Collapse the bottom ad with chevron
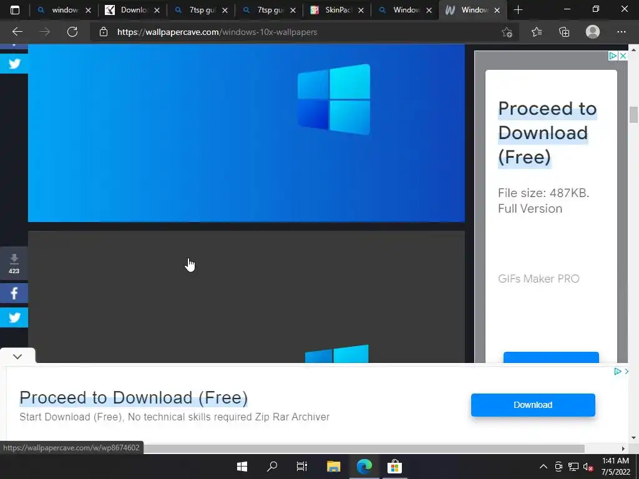The image size is (639, 479). (x=17, y=356)
